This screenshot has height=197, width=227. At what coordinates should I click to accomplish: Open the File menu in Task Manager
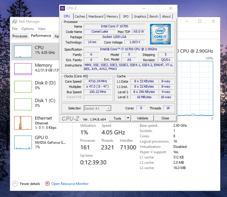[x=15, y=29]
